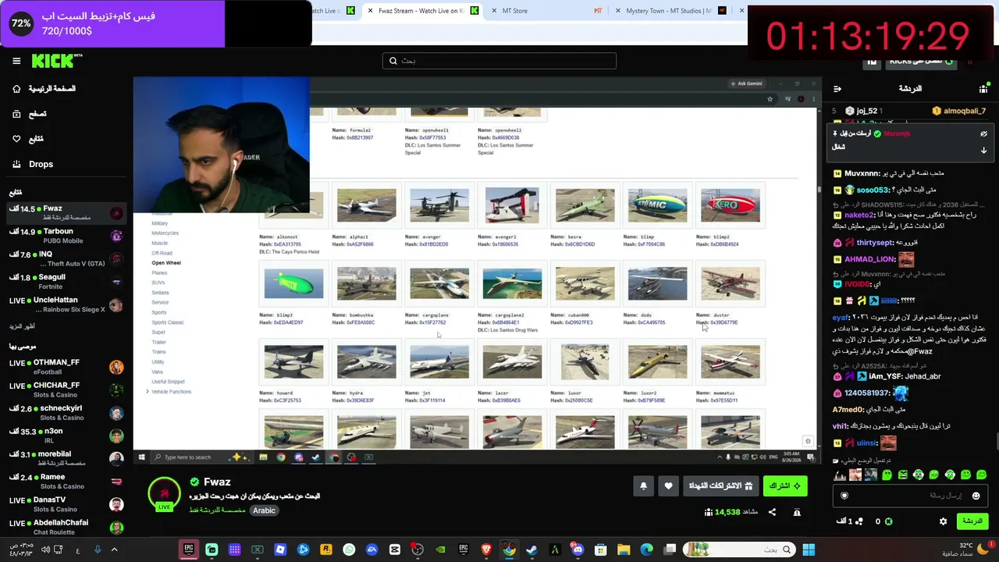
Task: Open WhatsApp from the taskbar
Action: point(349,550)
